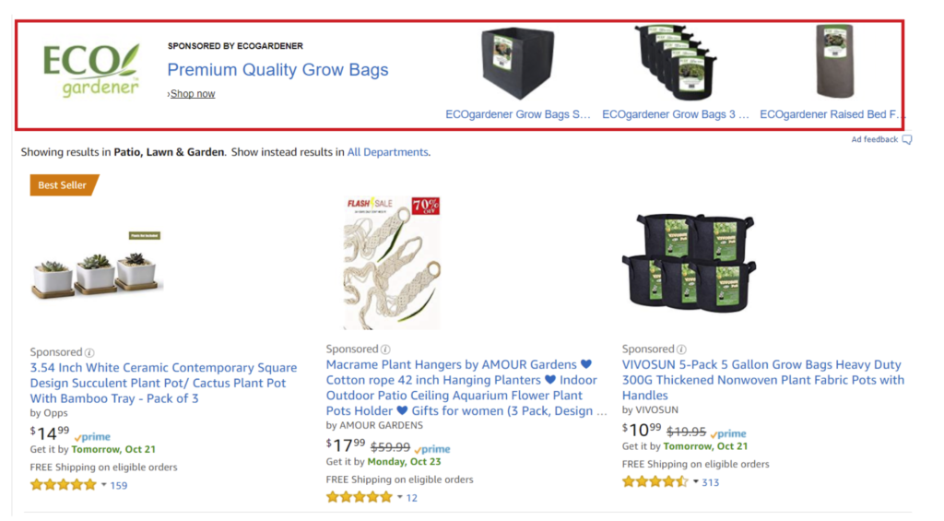944x521 pixels.
Task: Click the Ad feedback speech bubble icon
Action: click(907, 140)
